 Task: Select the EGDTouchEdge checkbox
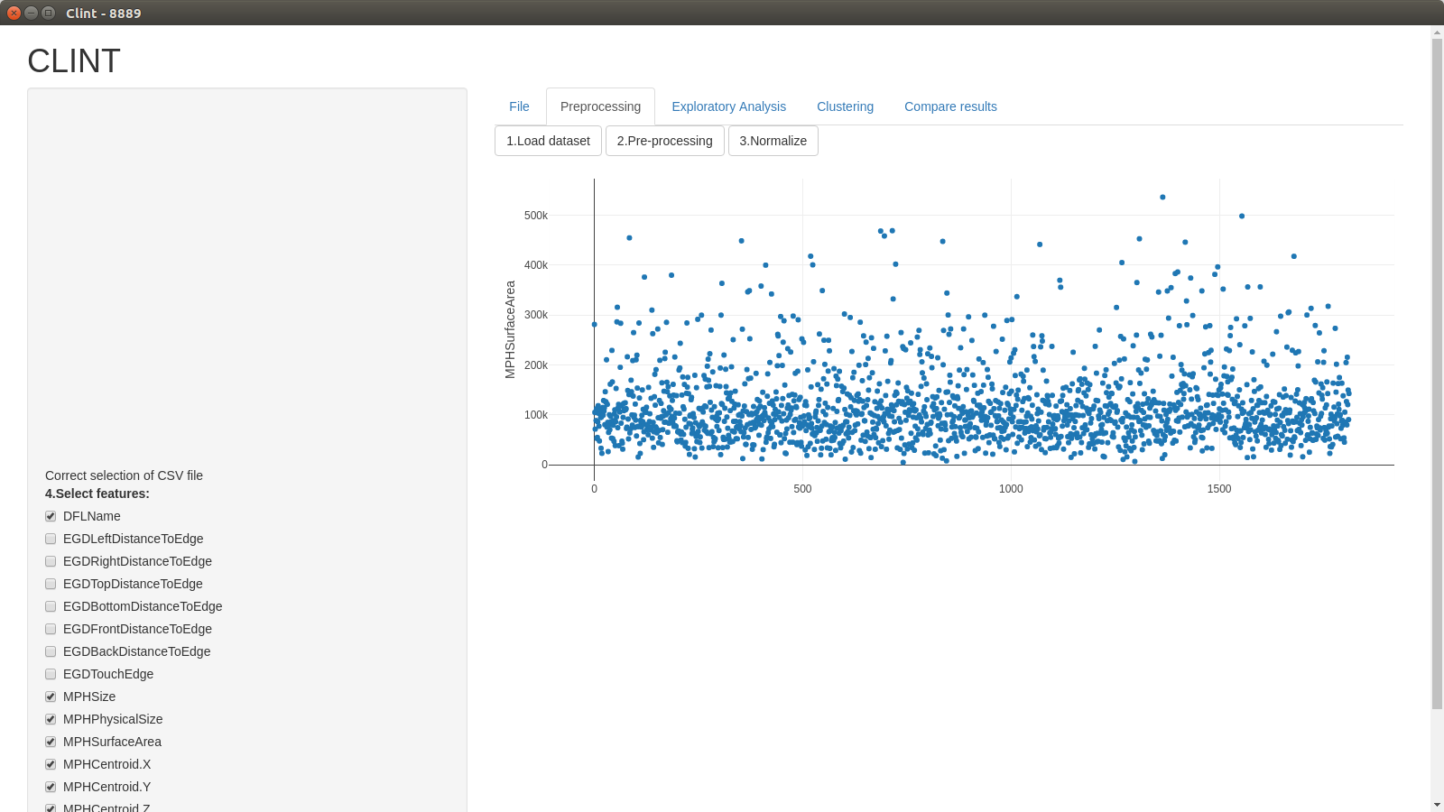(x=51, y=674)
